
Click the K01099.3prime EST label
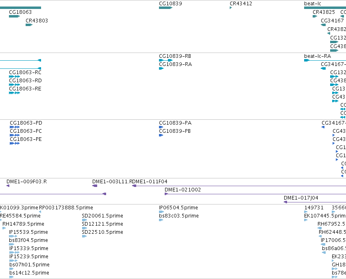[19, 208]
